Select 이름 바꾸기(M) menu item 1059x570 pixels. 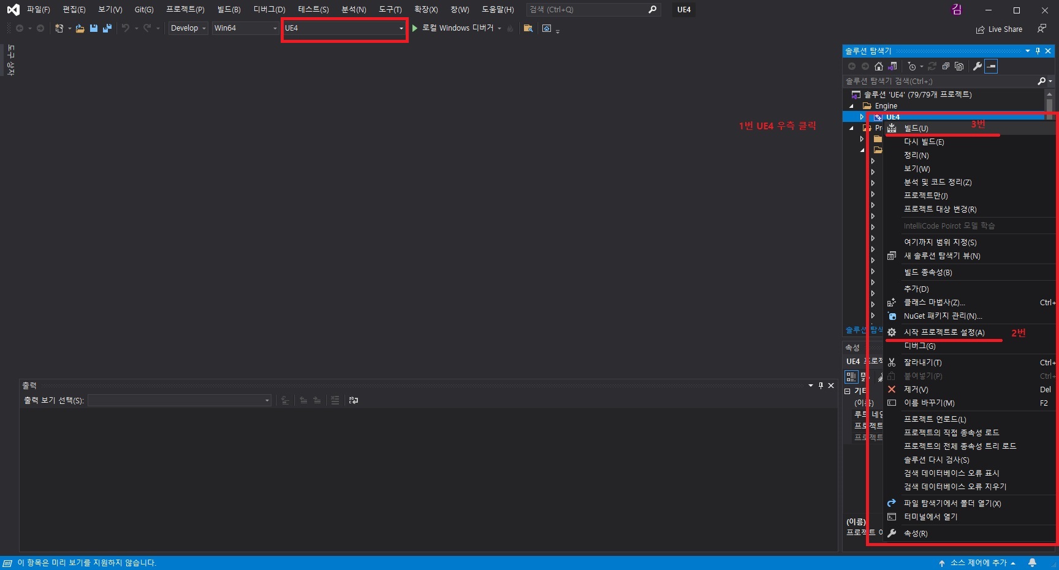[x=968, y=403]
